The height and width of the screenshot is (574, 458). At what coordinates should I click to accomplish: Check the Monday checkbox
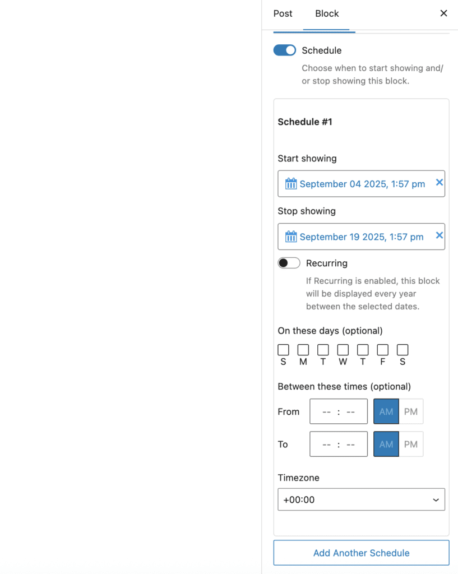[x=303, y=350]
